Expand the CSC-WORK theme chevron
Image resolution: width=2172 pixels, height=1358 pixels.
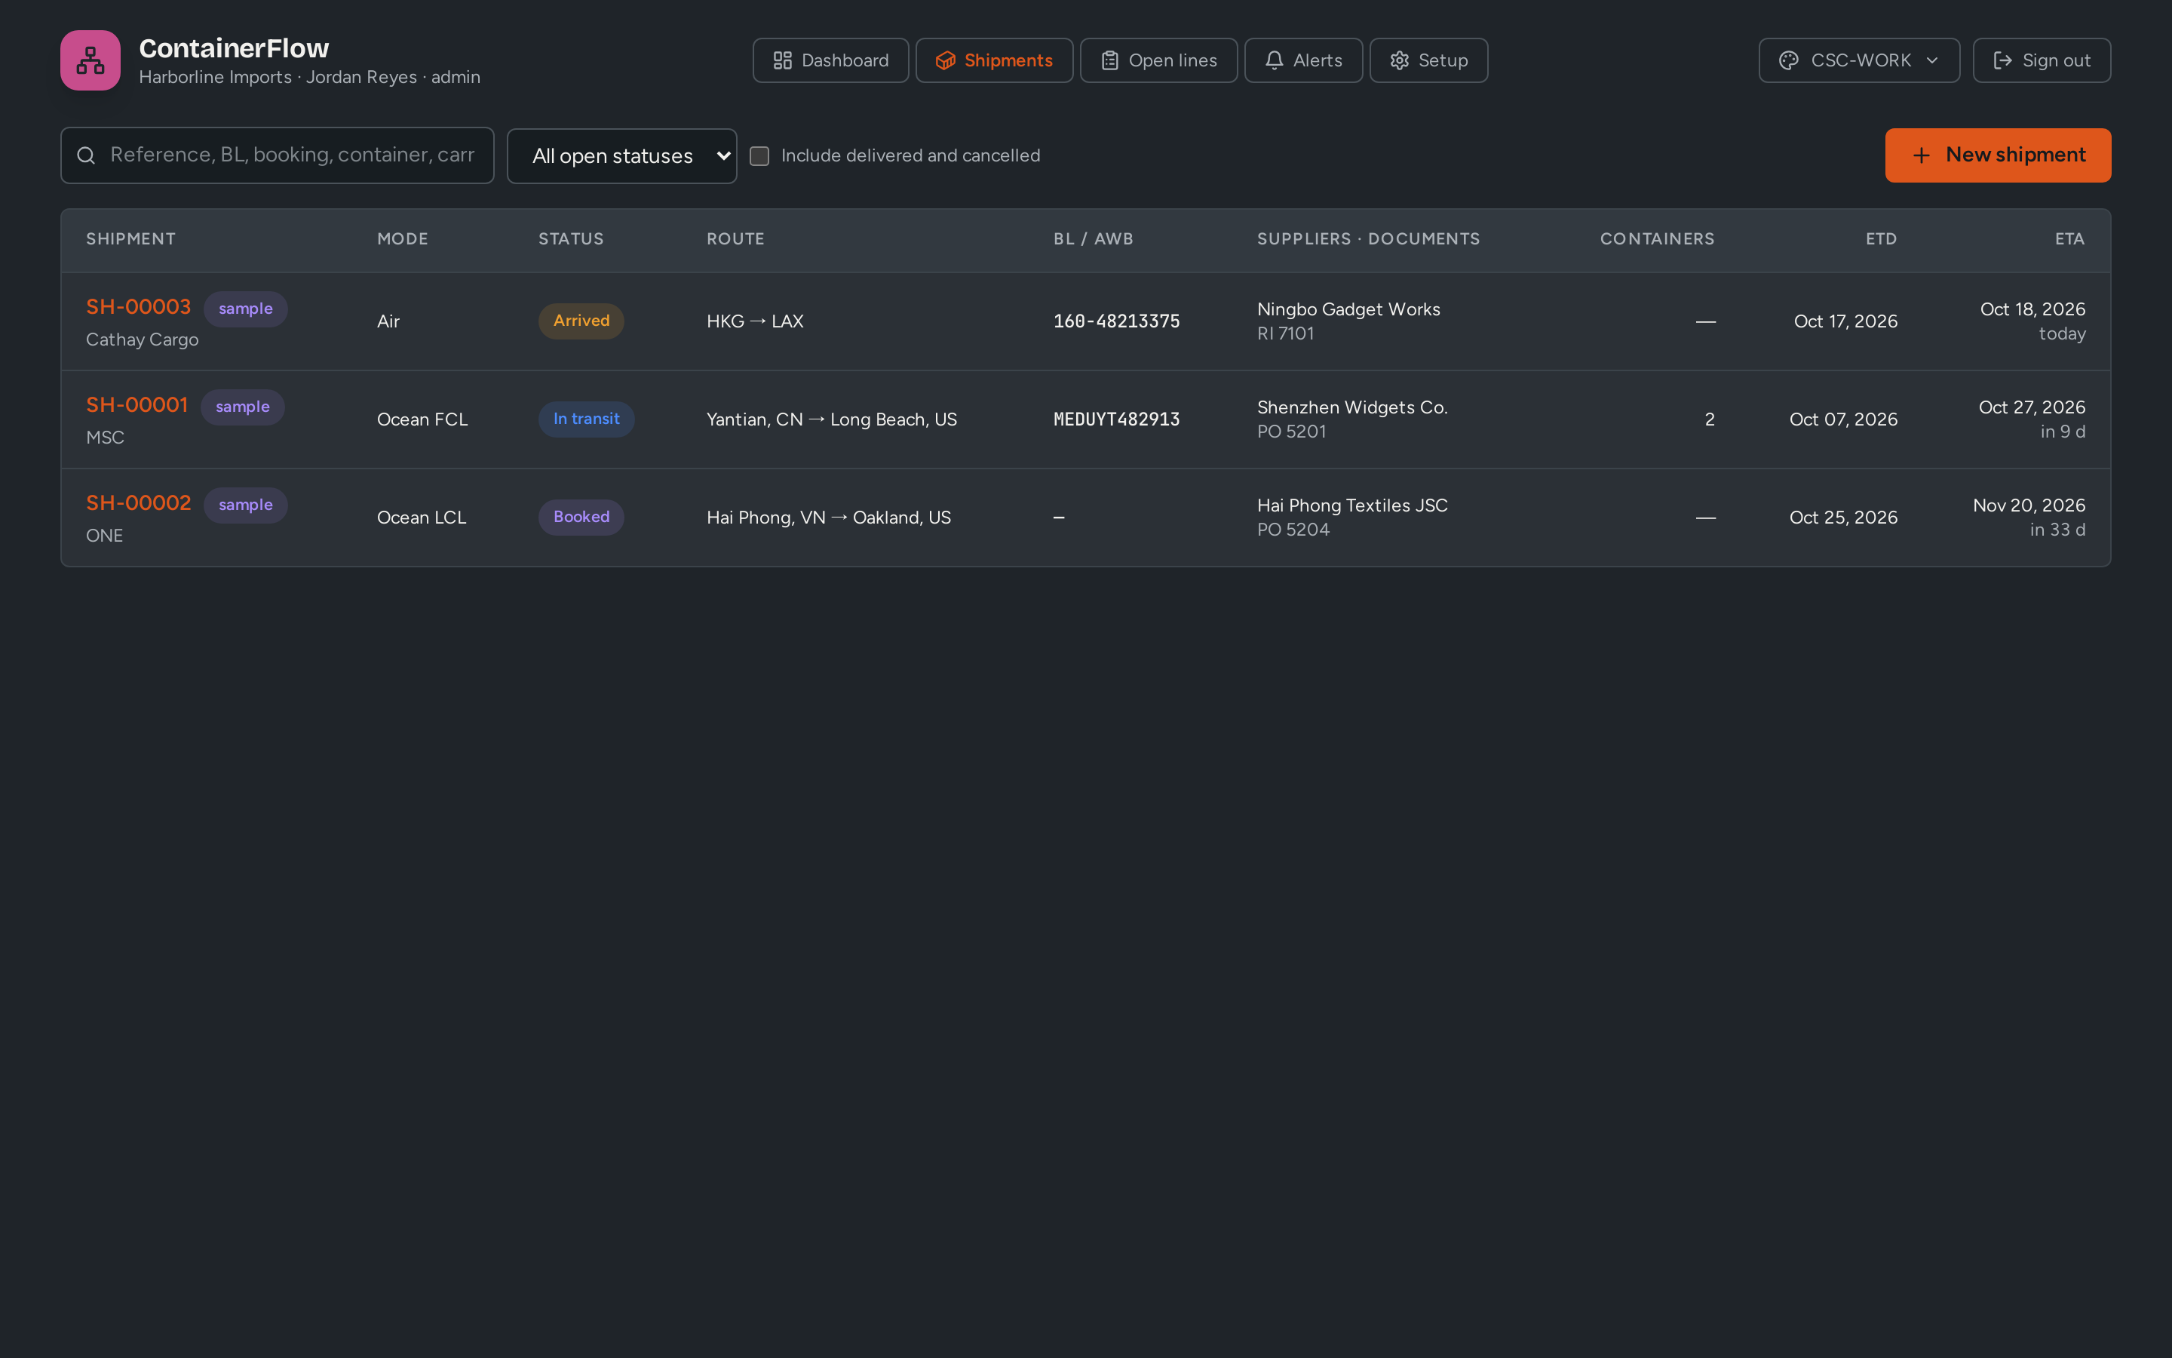[x=1932, y=60]
